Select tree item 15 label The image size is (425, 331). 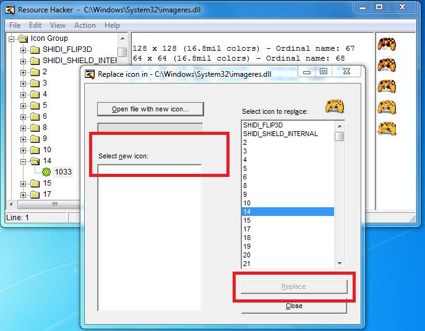(47, 183)
